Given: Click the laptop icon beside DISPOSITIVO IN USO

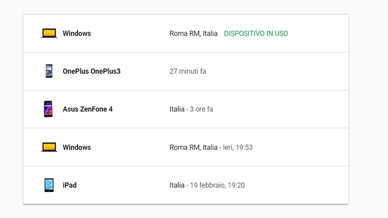Looking at the screenshot, I should coord(49,33).
